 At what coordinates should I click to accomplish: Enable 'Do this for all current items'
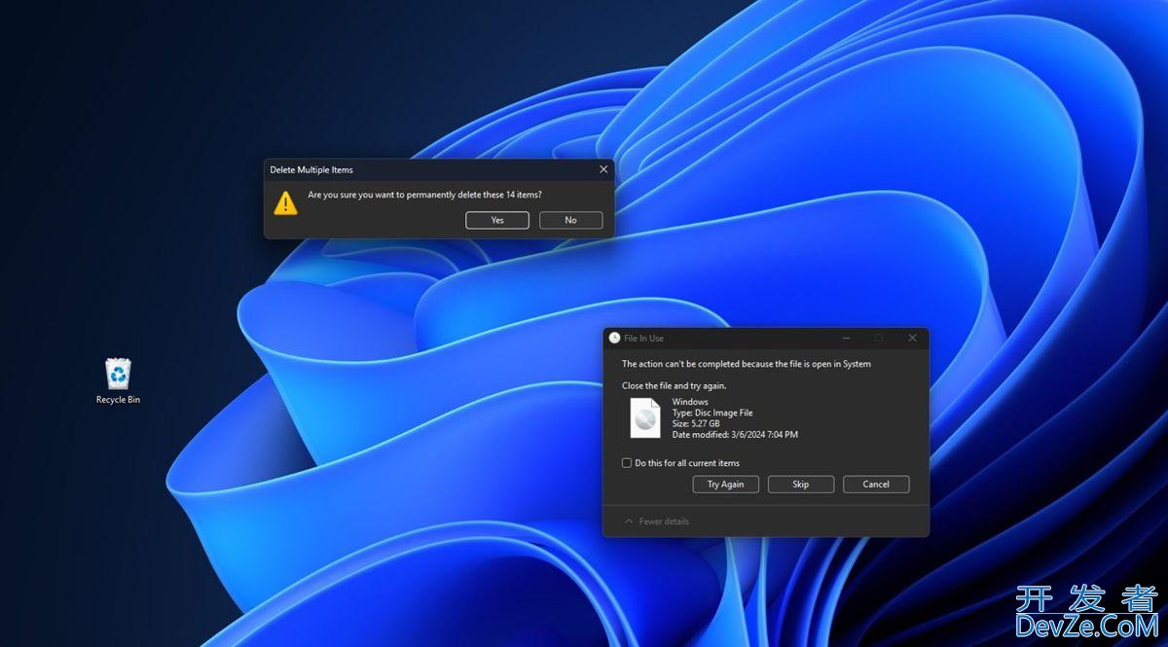point(627,463)
